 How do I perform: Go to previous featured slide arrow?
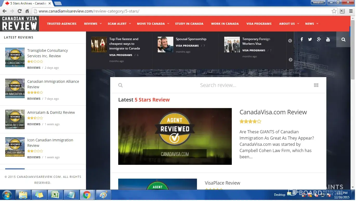pos(290,41)
